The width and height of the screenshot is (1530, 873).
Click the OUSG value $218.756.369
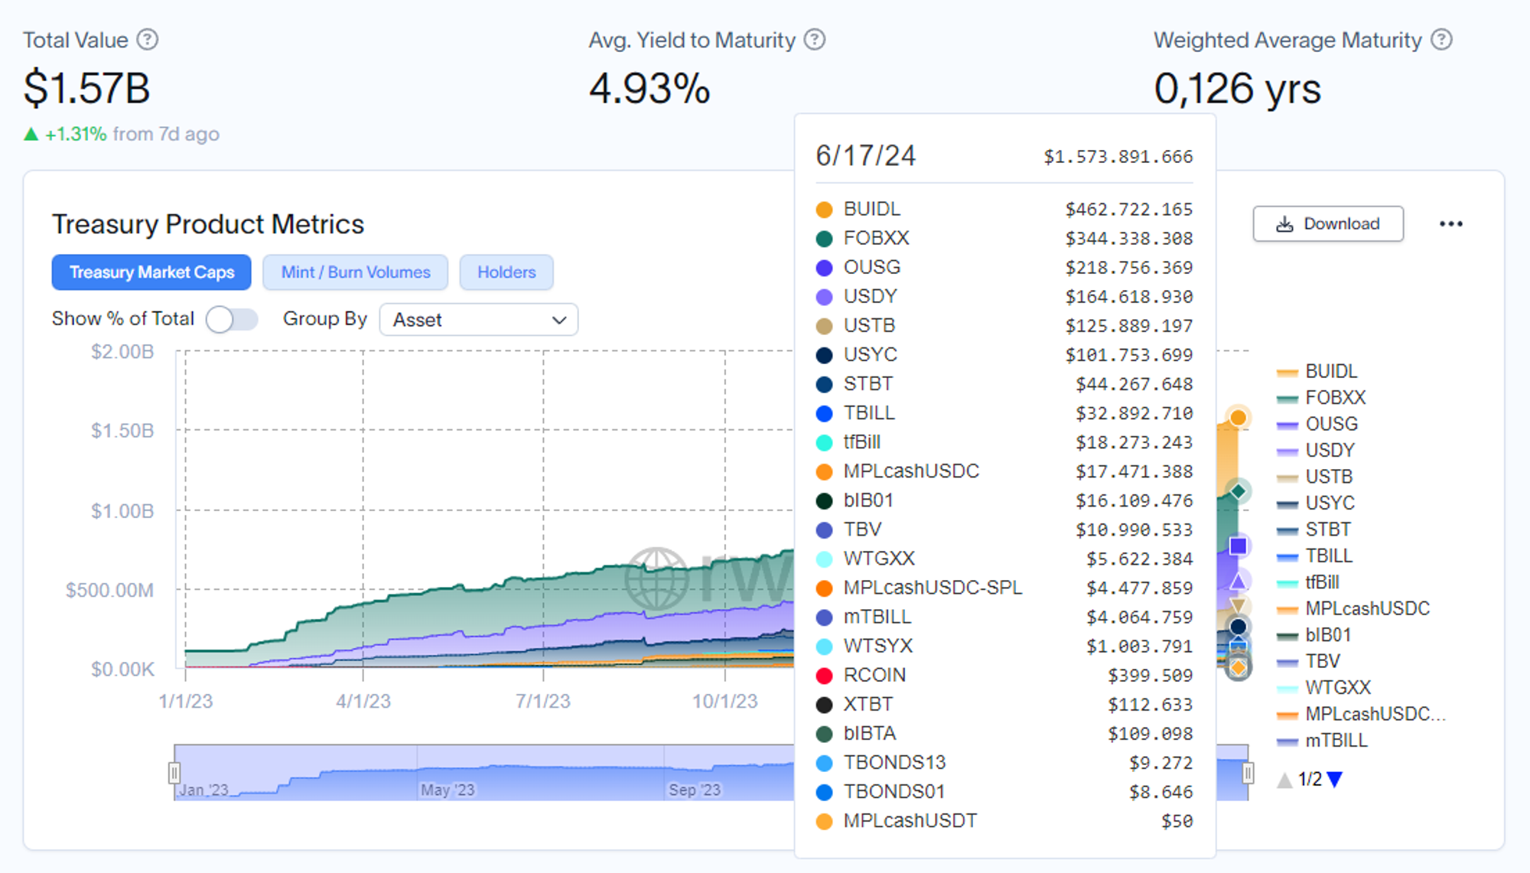(x=1128, y=268)
